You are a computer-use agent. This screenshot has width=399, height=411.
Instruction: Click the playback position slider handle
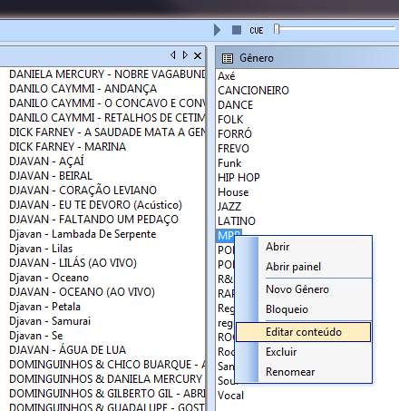pyautogui.click(x=277, y=29)
